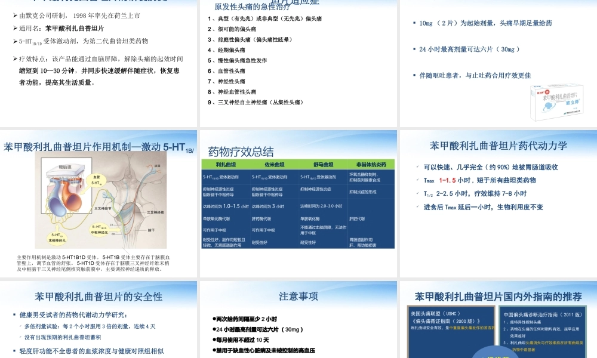597x358 pixels.
Task: Select the 通用名：苯甲酸利扎曲普坦片 line
Action: point(61,28)
